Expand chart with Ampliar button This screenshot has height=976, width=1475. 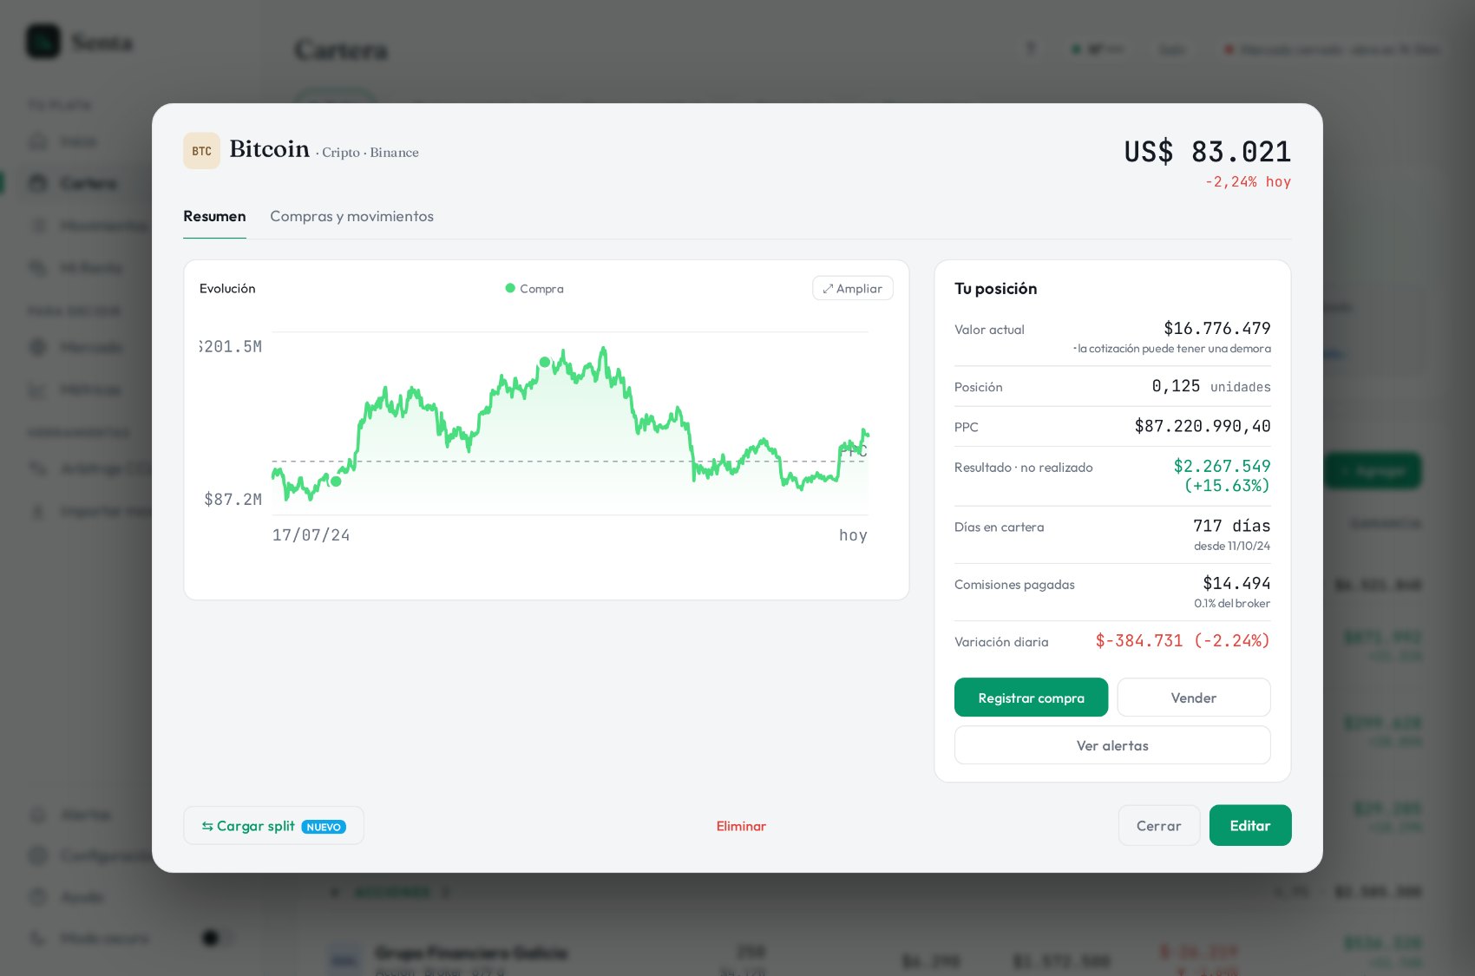tap(853, 288)
